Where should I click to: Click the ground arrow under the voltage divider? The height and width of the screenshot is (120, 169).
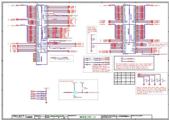[91, 51]
